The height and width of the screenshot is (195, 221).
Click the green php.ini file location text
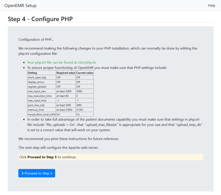(x=62, y=62)
